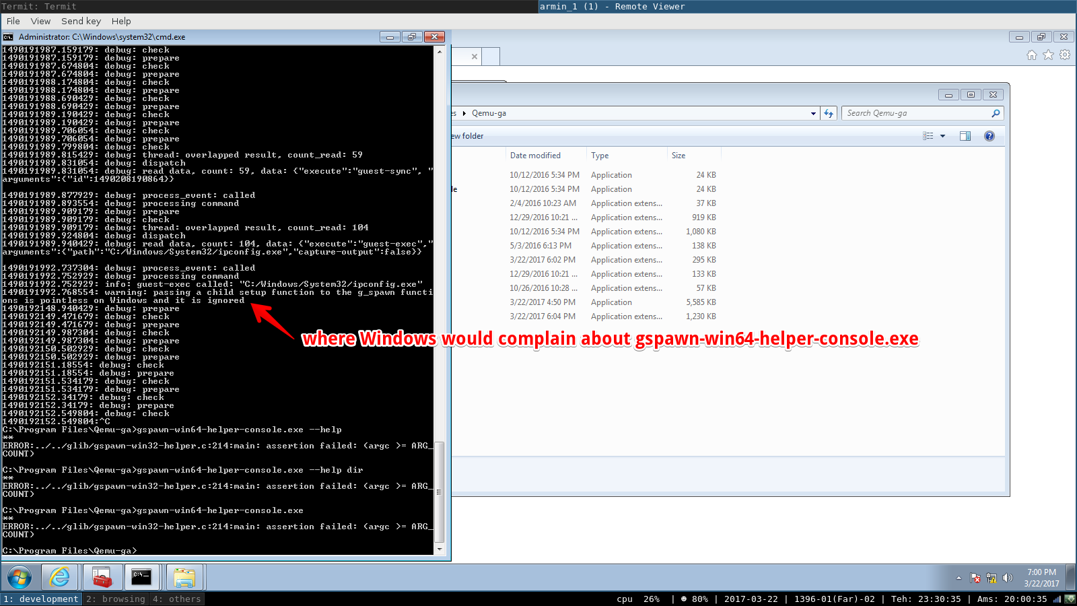Click the Change your view icon

[x=928, y=136]
